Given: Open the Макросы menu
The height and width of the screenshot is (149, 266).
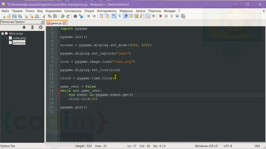Looking at the screenshot, I should coord(126,11).
